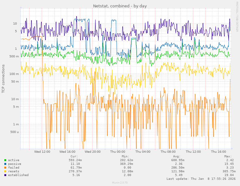Click the purple established legend swatch
The image size is (240, 186).
pyautogui.click(x=5, y=175)
